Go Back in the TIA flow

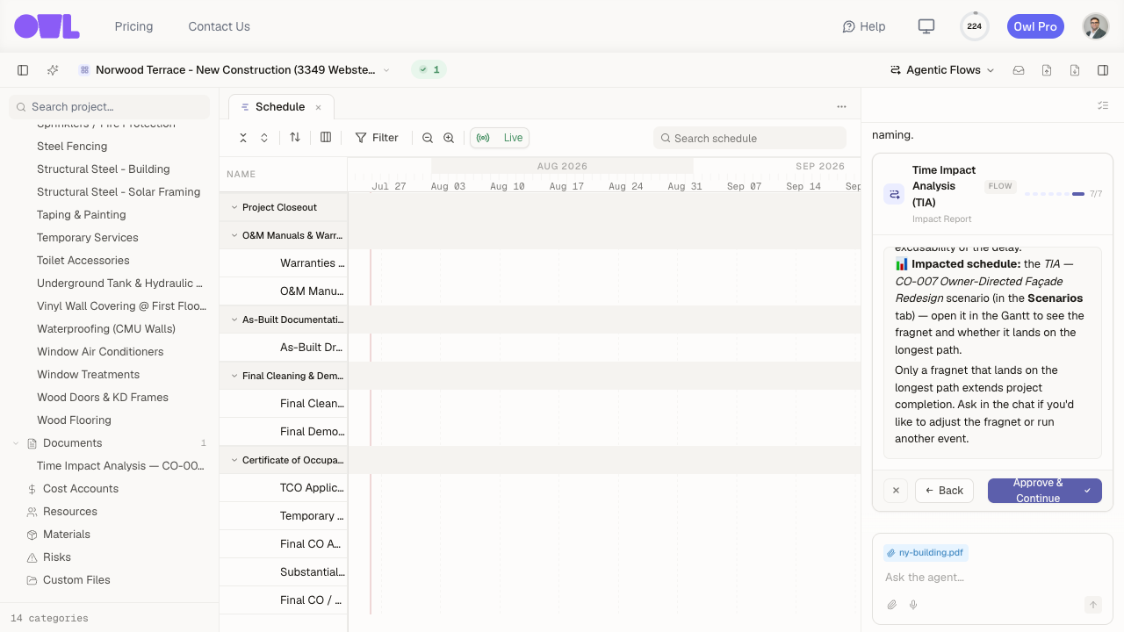[x=944, y=491]
